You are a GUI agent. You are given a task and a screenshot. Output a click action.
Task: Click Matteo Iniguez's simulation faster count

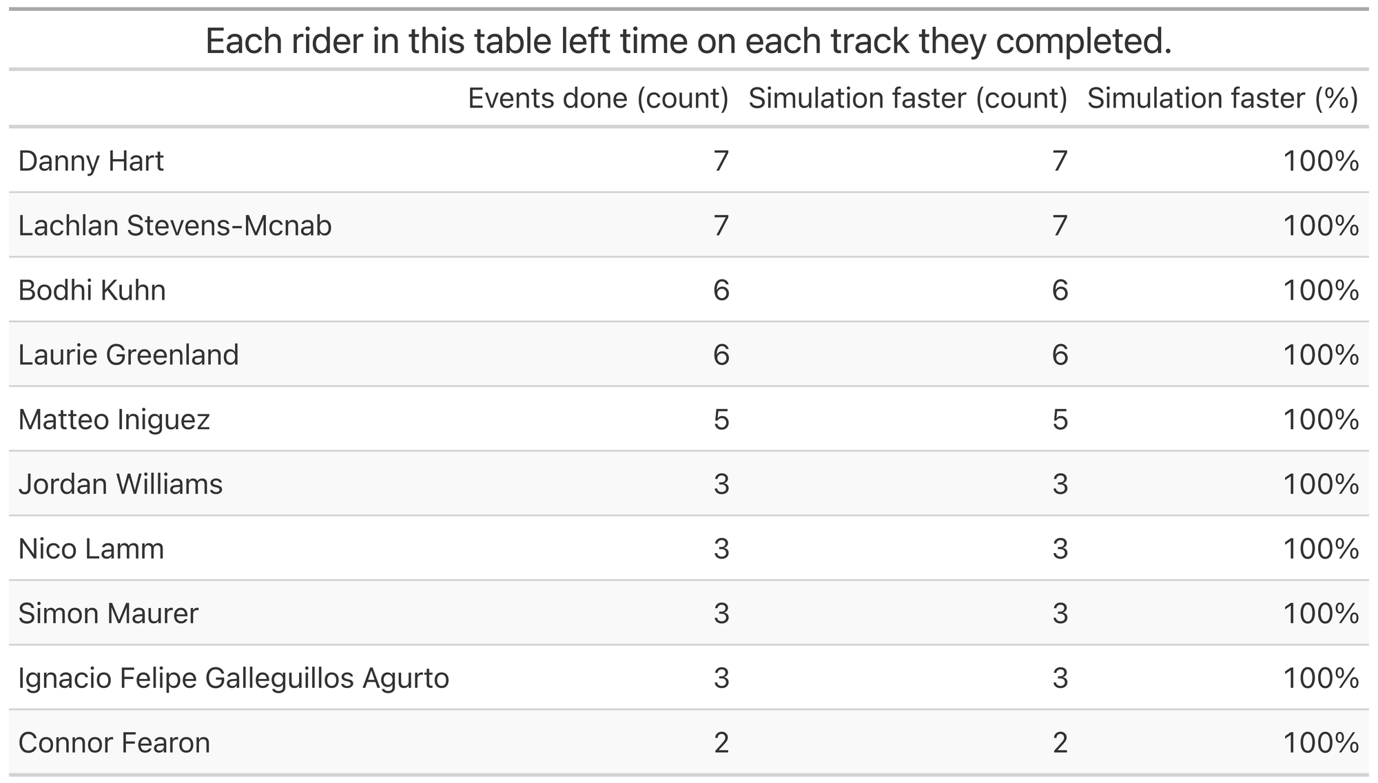tap(1060, 419)
